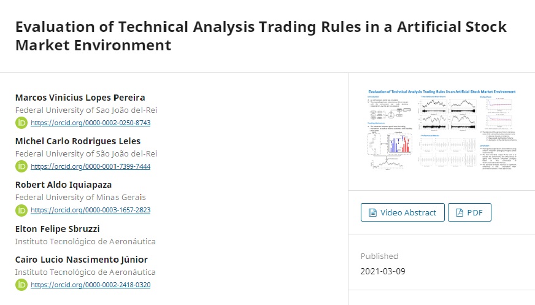Open the Video Abstract button
The width and height of the screenshot is (535, 305).
point(402,213)
